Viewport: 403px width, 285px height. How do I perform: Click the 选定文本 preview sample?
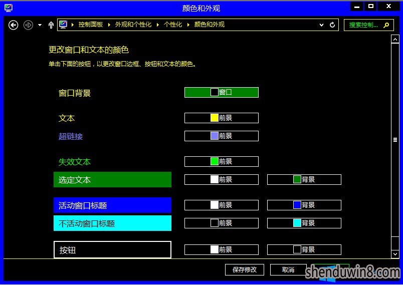coord(112,179)
